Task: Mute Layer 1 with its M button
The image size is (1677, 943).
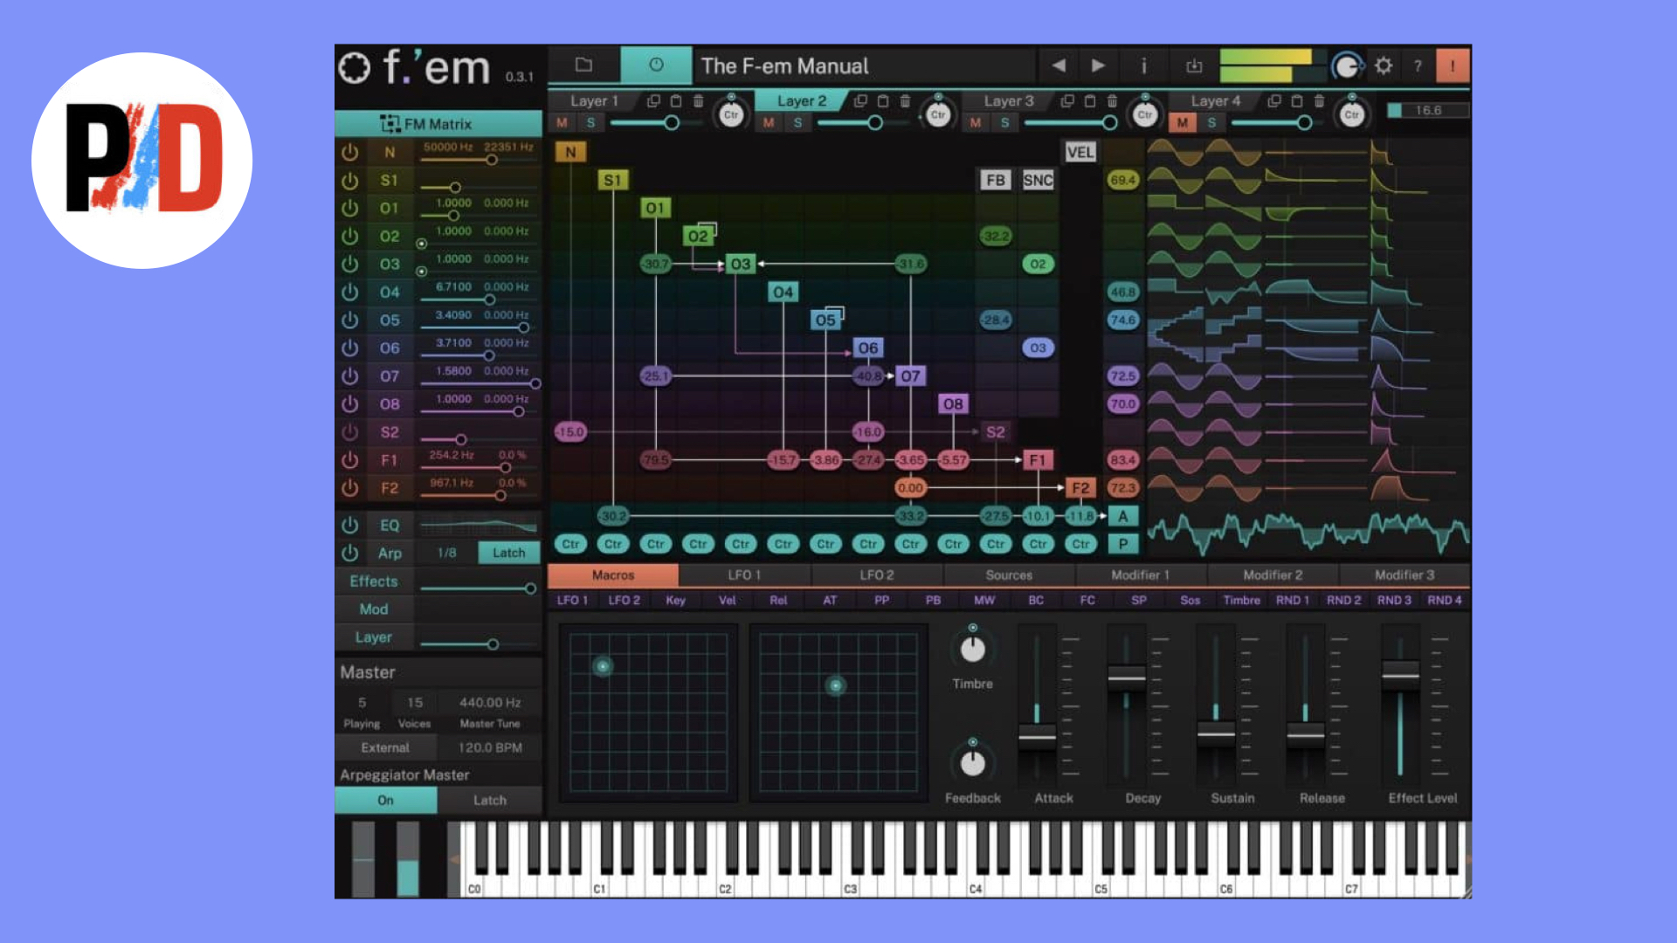Action: click(x=562, y=123)
